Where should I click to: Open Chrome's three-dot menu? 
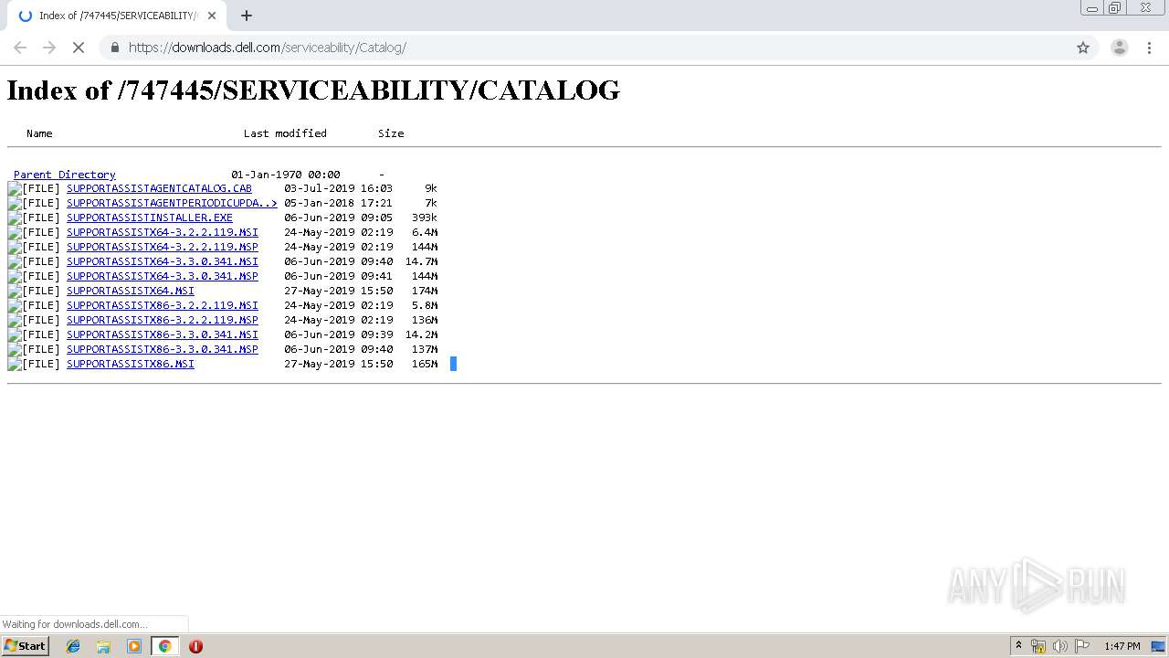pos(1149,48)
